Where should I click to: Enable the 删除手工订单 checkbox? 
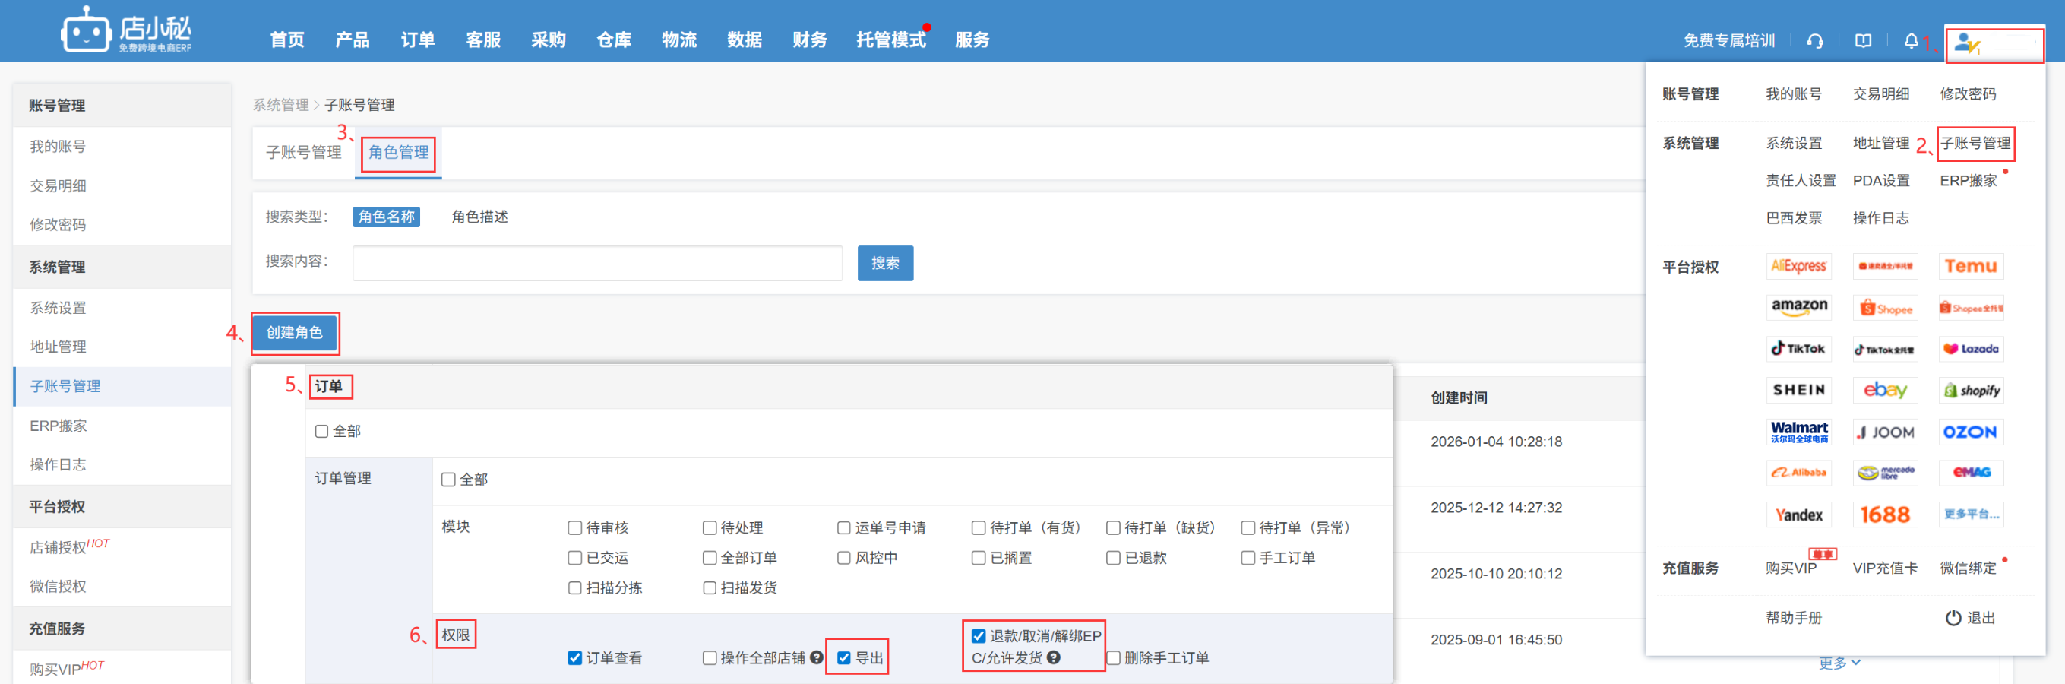tap(1114, 657)
